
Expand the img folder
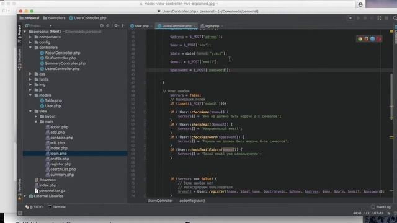coord(30,85)
